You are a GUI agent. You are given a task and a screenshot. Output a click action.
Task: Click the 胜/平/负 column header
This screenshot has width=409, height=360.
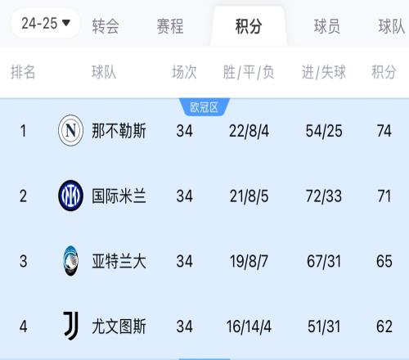pos(249,72)
